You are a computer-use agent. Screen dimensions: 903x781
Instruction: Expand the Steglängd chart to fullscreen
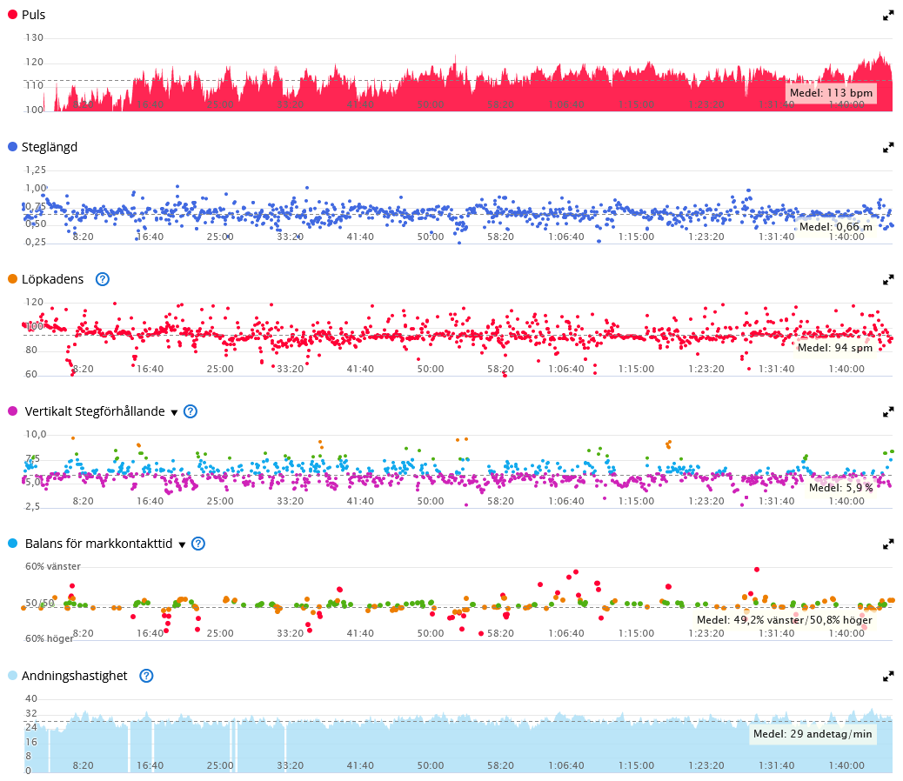(888, 148)
